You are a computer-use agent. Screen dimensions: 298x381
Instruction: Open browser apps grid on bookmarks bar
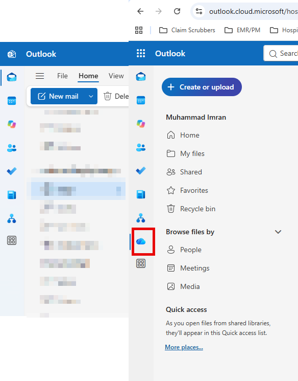click(x=139, y=30)
